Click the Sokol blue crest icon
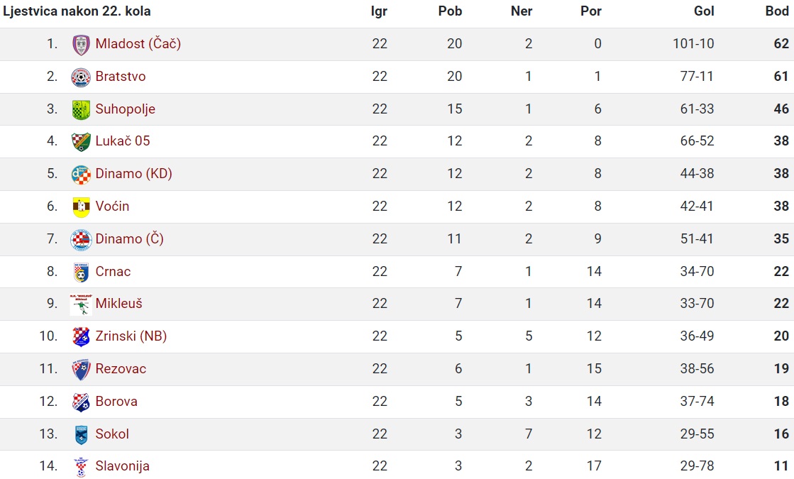Viewport: 794px width, 479px height. coord(81,434)
